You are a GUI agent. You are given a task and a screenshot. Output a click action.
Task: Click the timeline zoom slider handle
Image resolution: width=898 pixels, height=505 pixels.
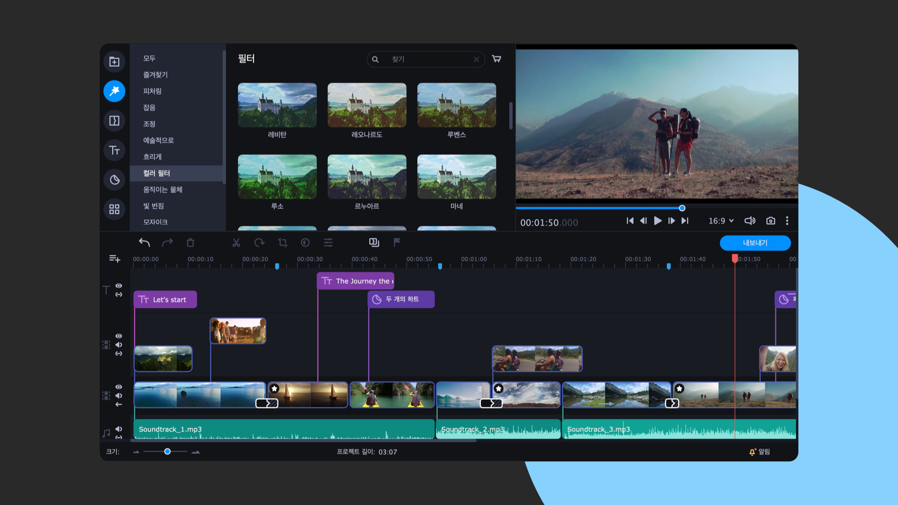[x=167, y=452]
